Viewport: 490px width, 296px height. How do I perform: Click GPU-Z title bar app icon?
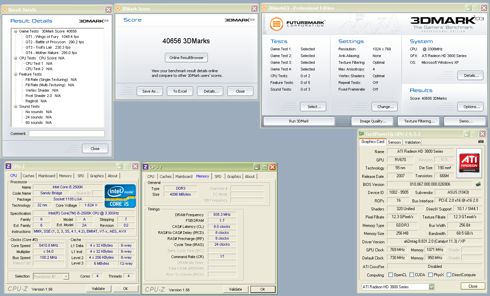click(x=361, y=134)
